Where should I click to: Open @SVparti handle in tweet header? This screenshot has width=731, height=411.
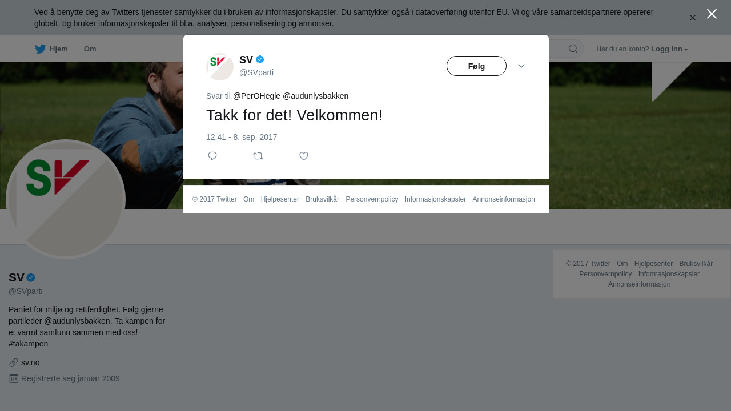click(256, 72)
